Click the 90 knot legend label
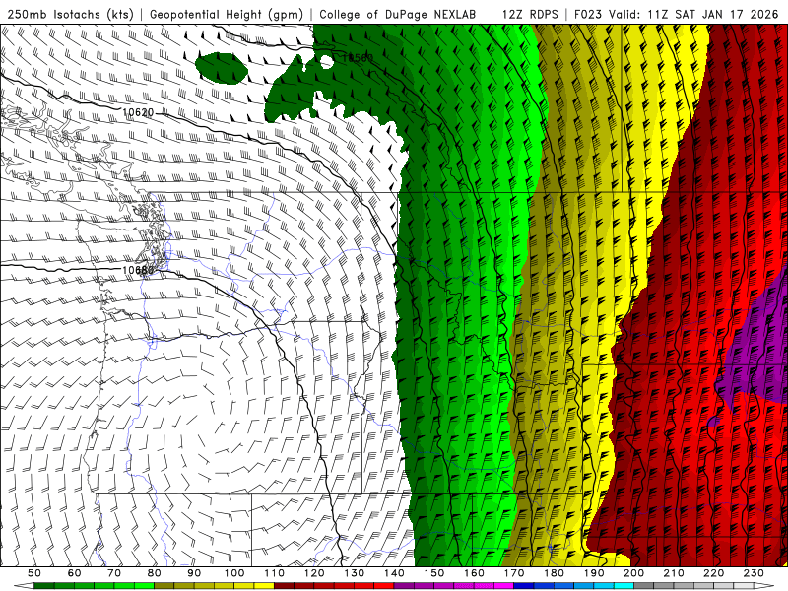Screen dimensions: 788x591 (194, 573)
